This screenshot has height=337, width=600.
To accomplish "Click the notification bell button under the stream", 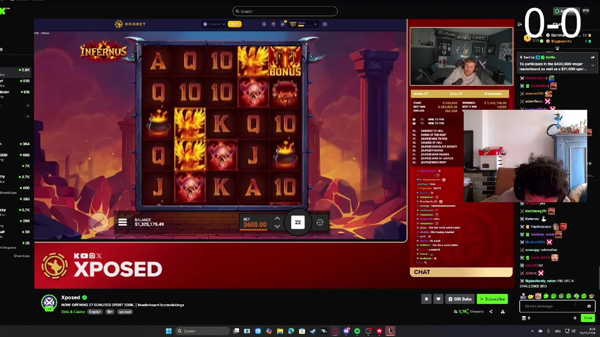I will 426,299.
